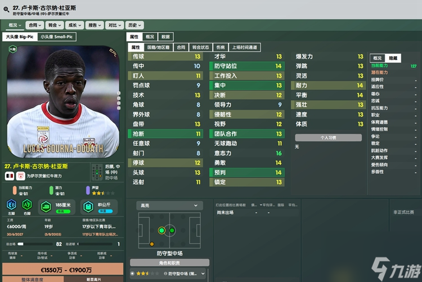Click the Salzburg club badge icon
Image resolution: width=422 pixels, height=282 pixels.
tap(20, 176)
